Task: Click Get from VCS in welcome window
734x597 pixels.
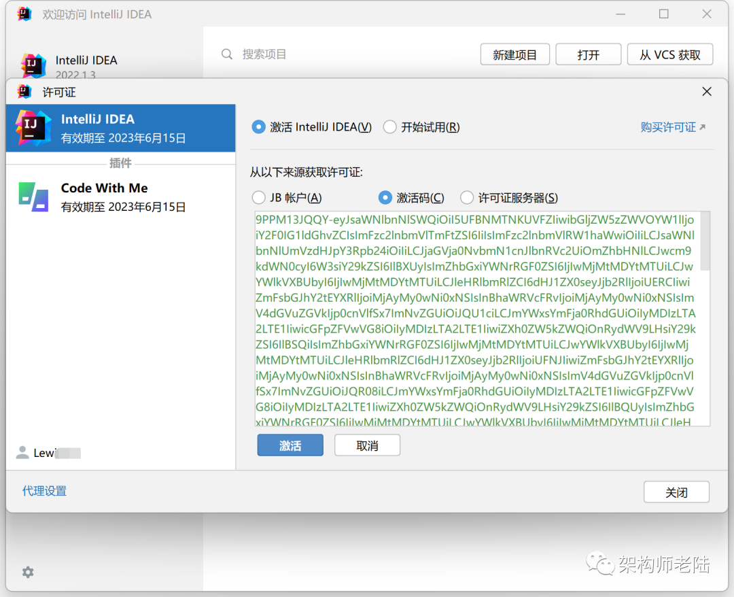Action: tap(670, 54)
